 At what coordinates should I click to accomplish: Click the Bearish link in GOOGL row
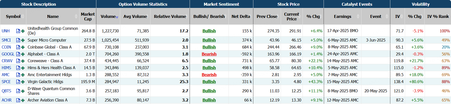pyautogui.click(x=209, y=54)
